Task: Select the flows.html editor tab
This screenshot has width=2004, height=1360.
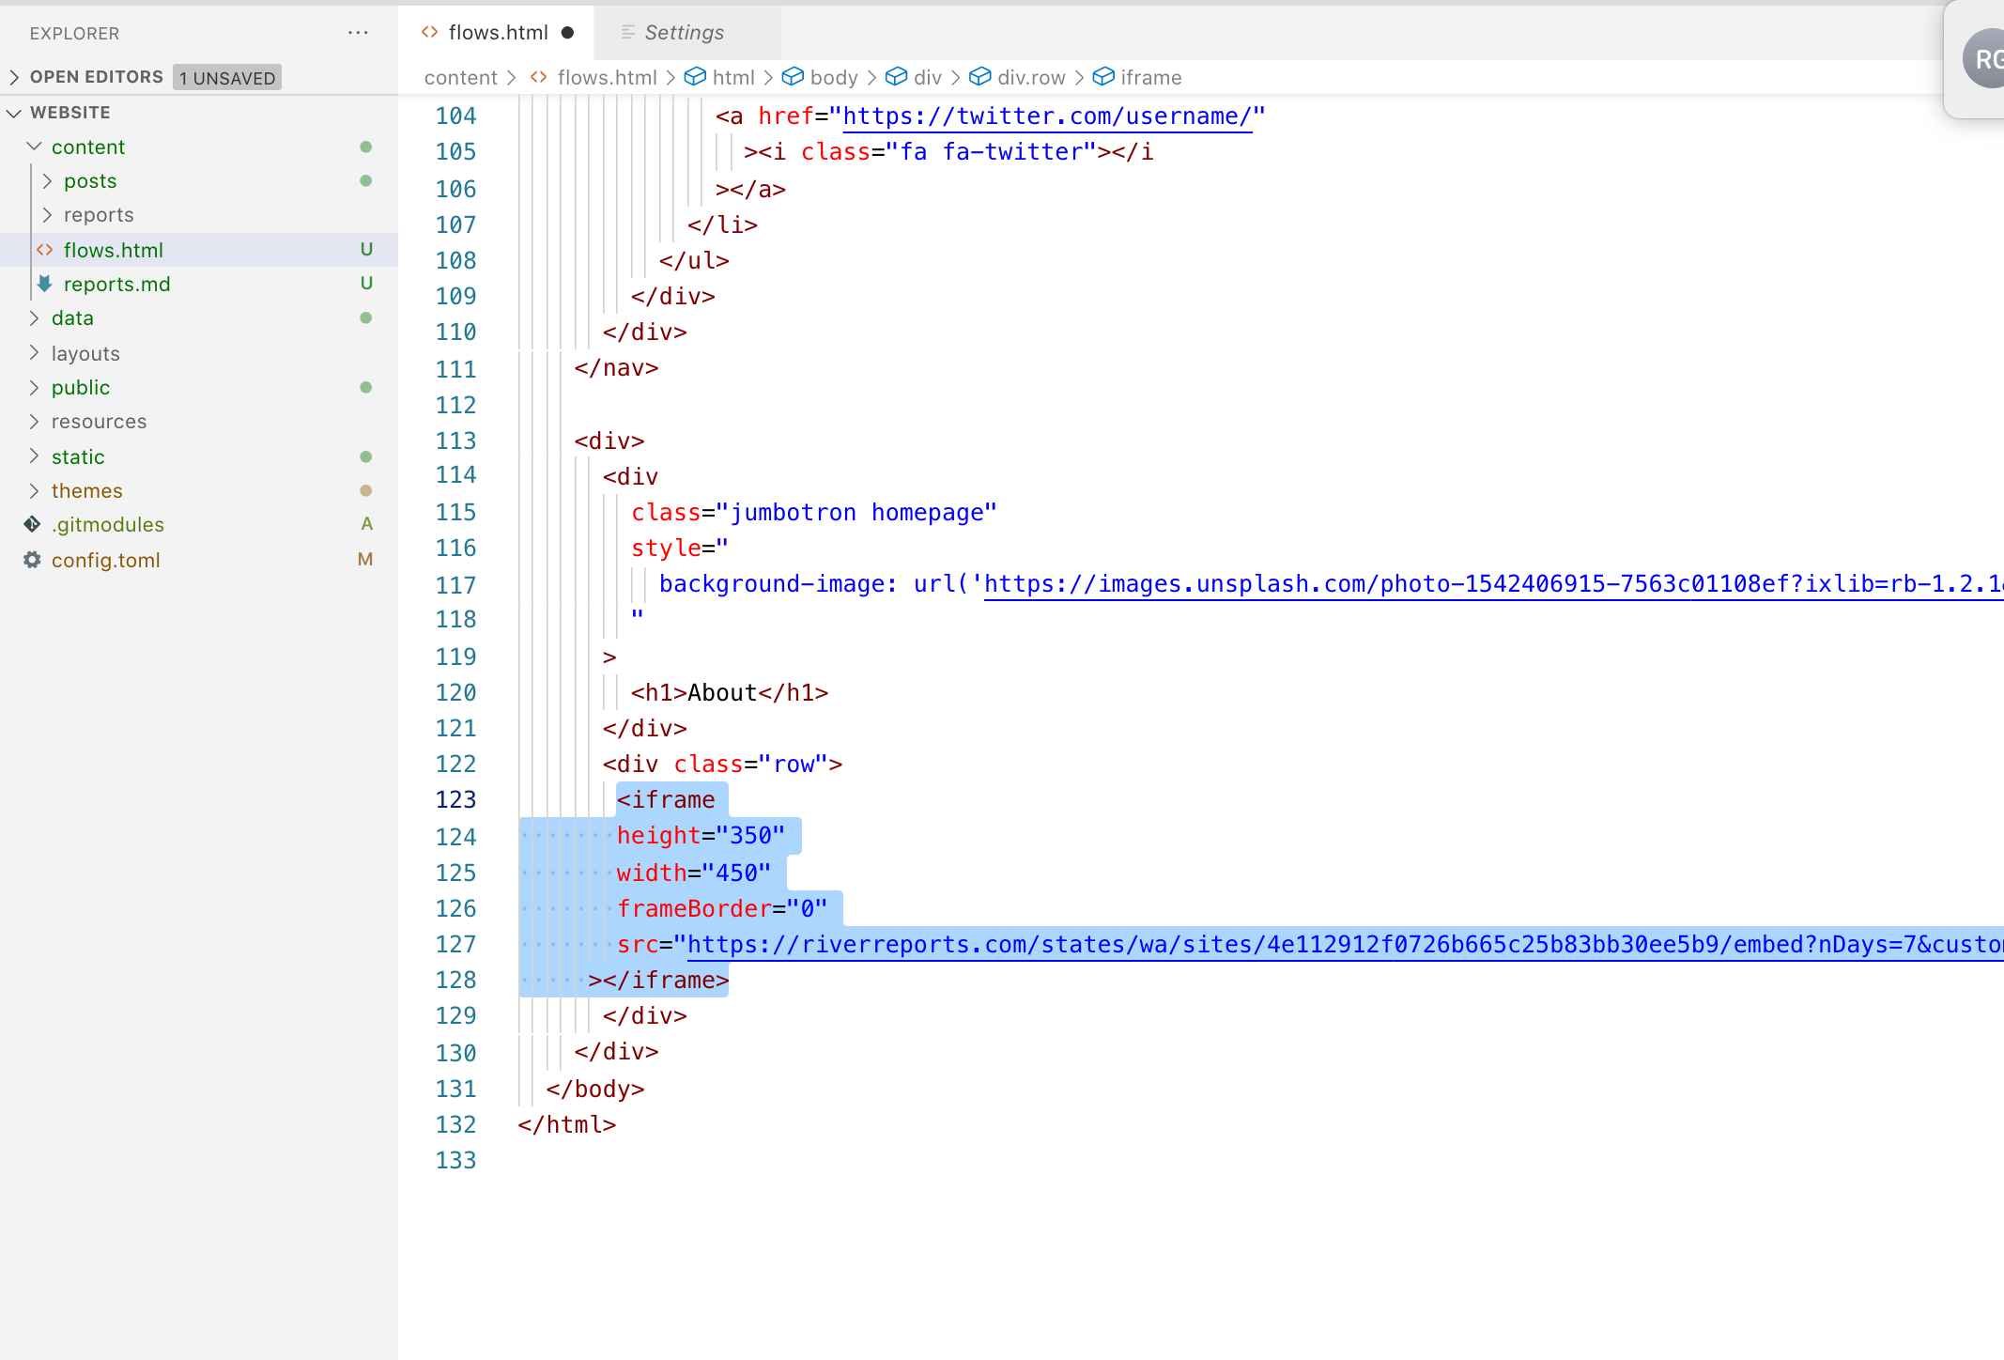Action: 498,33
